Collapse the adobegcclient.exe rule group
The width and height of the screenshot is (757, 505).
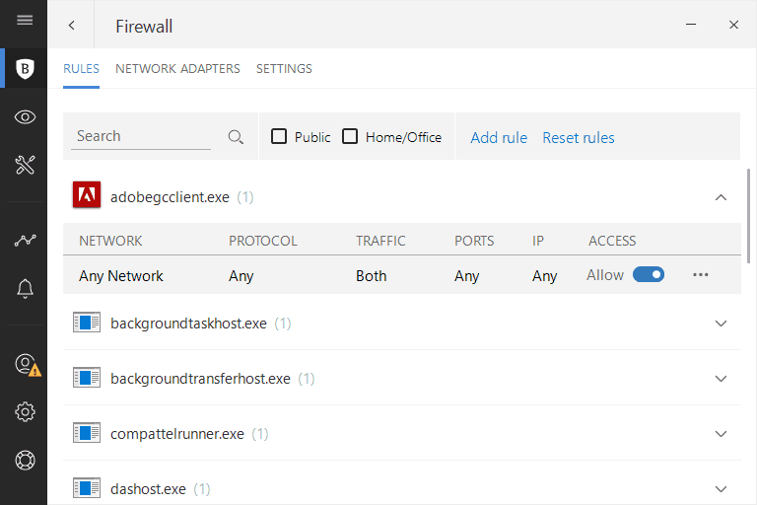point(721,197)
